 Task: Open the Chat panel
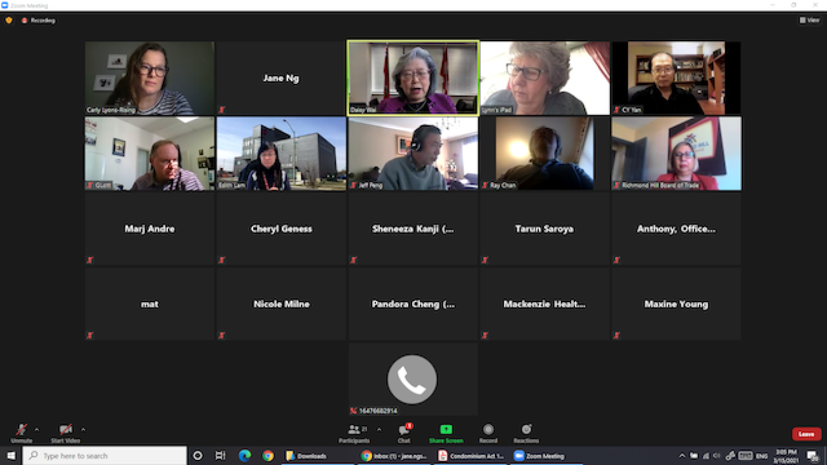click(x=404, y=433)
